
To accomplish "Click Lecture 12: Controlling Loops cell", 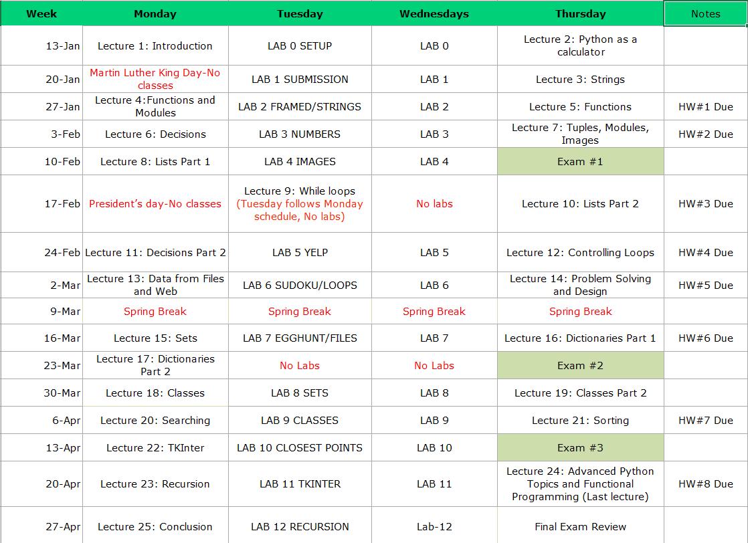I will [581, 252].
